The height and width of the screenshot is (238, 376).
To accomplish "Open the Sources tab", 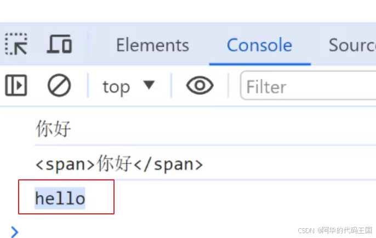I will [352, 45].
